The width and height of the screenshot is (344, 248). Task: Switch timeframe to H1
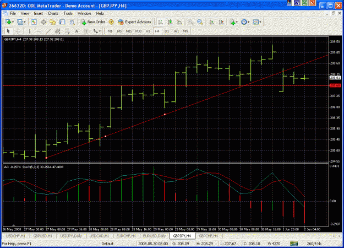148,31
